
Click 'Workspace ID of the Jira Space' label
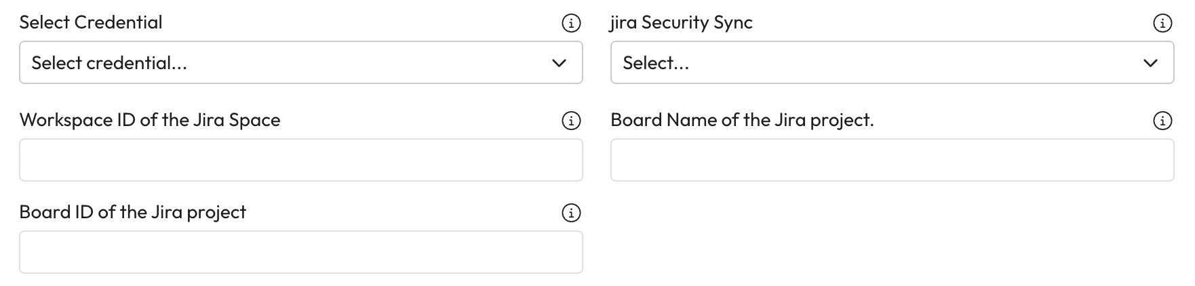[150, 120]
